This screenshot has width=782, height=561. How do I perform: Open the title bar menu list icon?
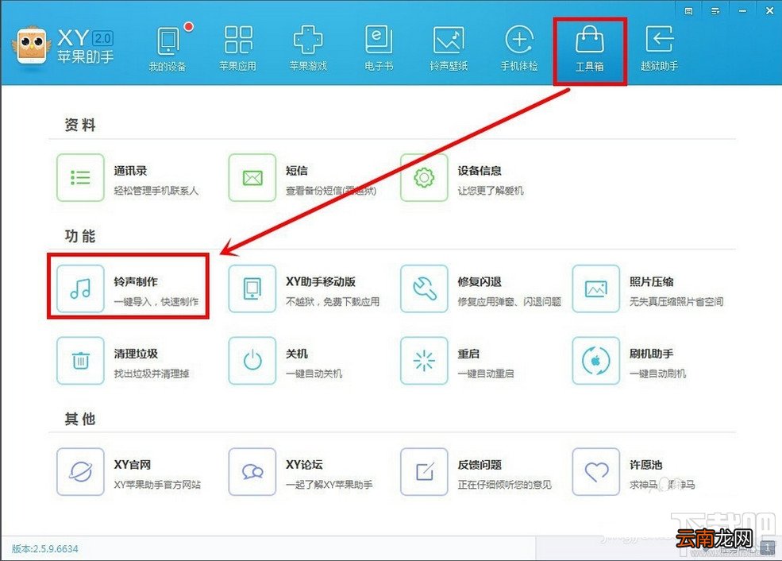pyautogui.click(x=715, y=11)
